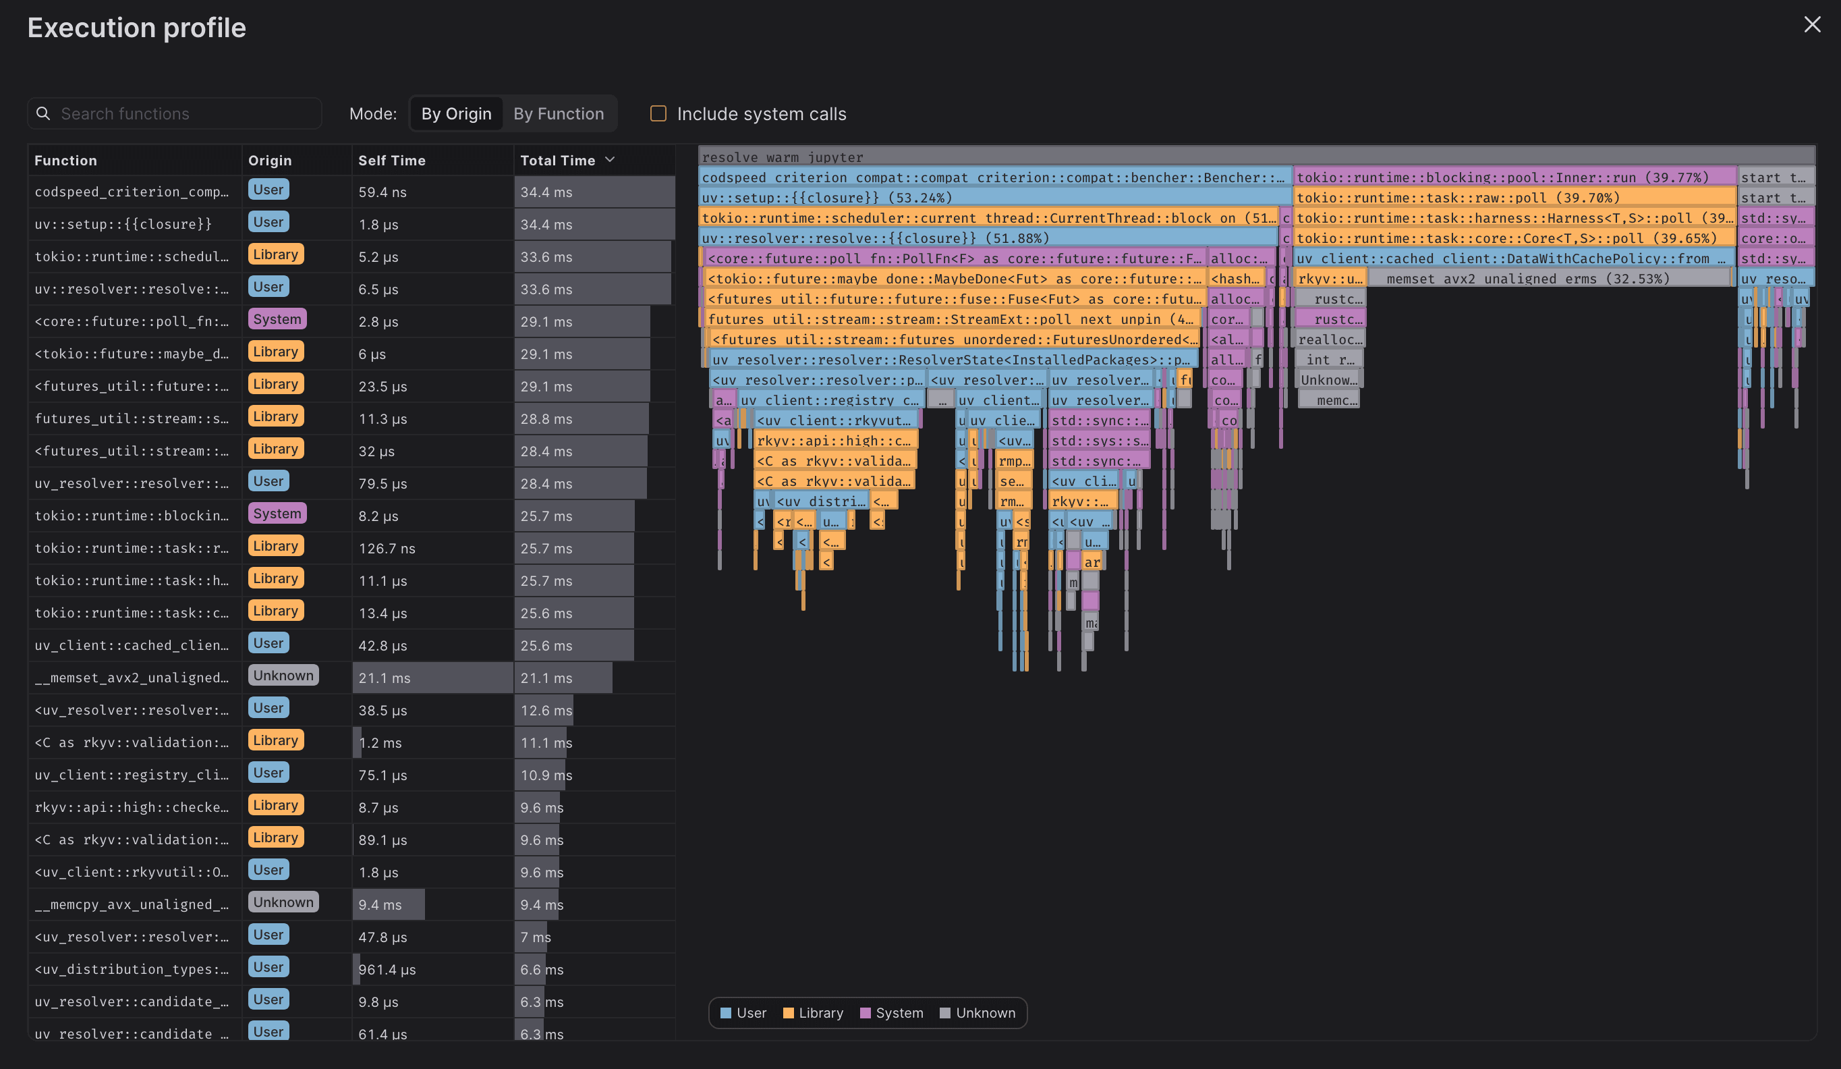This screenshot has width=1841, height=1069.
Task: Toggle User legend color swatch
Action: 725,1014
